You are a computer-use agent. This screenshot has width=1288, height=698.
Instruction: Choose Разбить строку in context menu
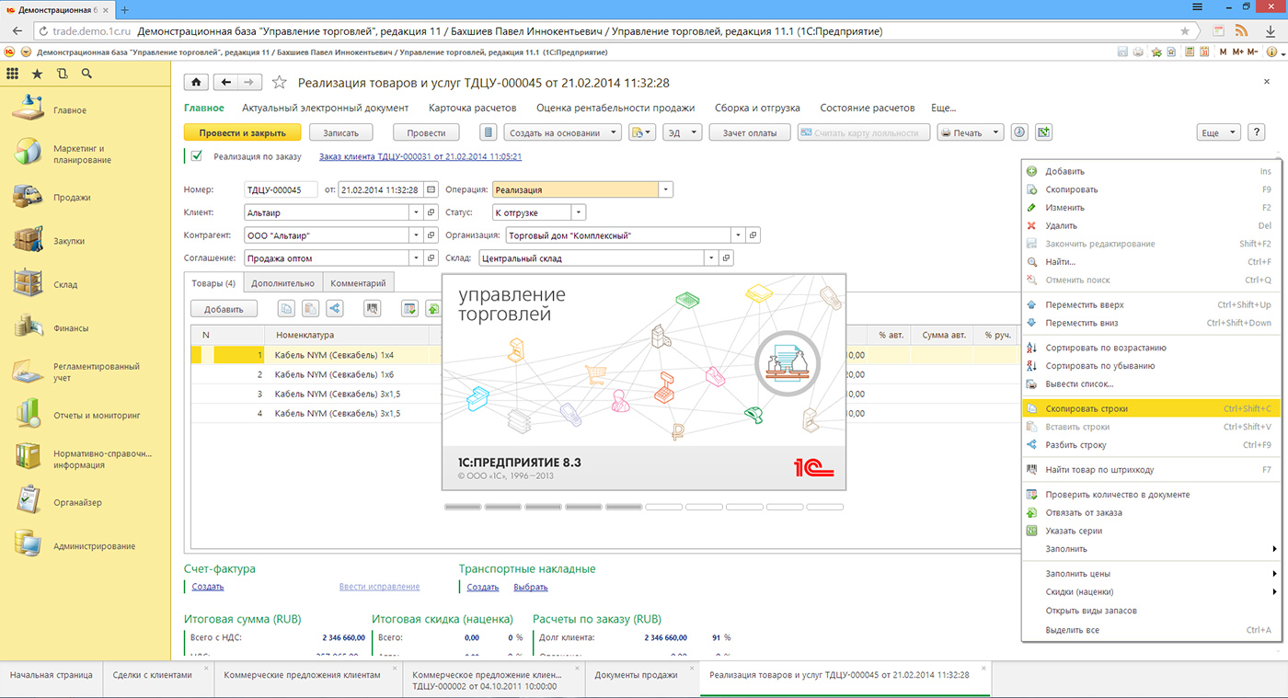[1150, 445]
